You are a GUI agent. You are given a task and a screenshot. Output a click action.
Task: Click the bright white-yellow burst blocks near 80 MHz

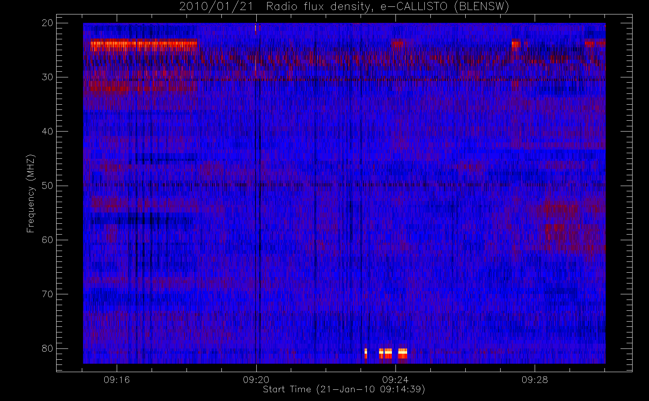click(386, 353)
